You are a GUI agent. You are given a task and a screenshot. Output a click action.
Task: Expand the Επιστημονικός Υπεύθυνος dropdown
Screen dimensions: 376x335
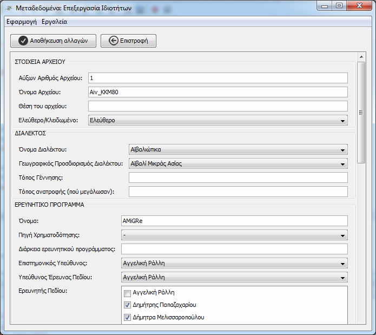234,264
